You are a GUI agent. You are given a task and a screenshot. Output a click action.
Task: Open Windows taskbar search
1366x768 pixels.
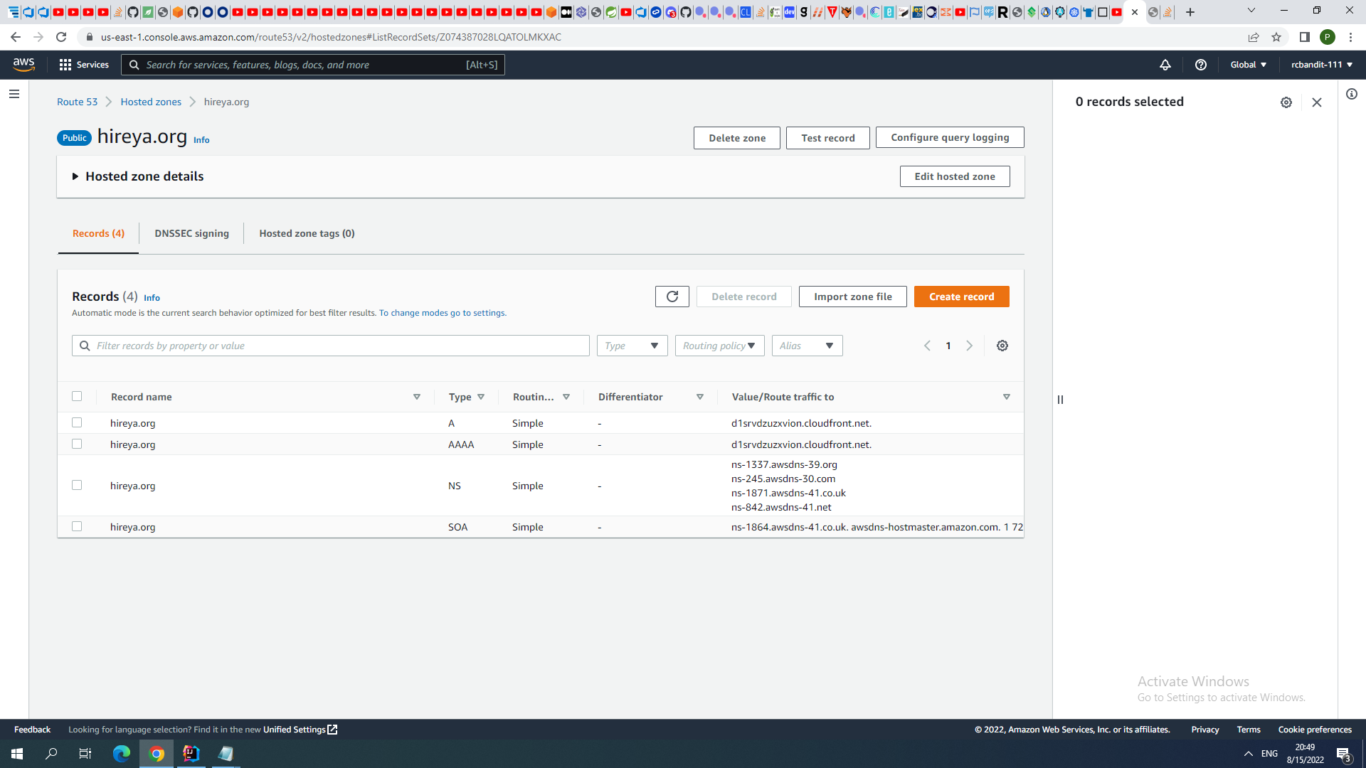(51, 754)
